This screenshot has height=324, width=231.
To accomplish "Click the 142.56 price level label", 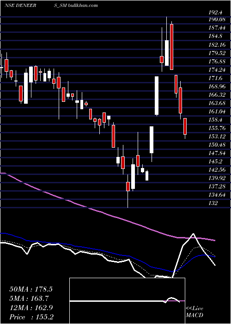I will [216, 170].
